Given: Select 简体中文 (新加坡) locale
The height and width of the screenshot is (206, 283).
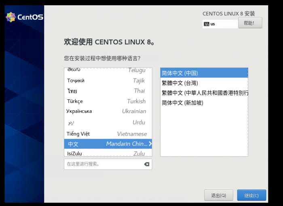Looking at the screenshot, I should point(204,103).
